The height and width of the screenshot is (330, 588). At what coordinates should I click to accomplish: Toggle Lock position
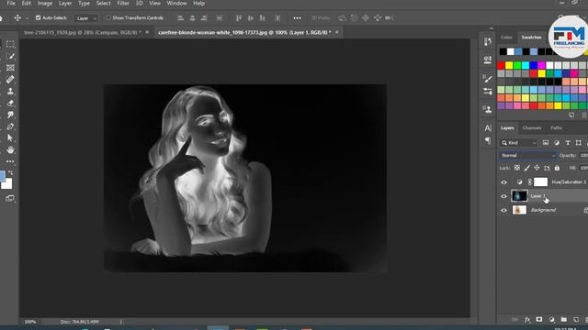[537, 168]
